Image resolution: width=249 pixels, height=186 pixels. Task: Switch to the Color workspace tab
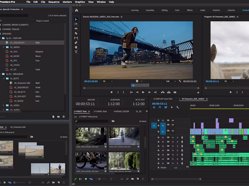pos(177,10)
